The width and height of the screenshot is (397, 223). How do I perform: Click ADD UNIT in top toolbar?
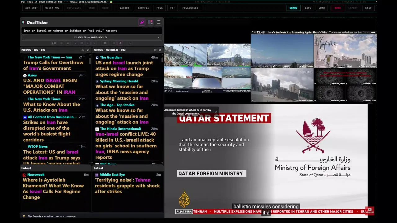tap(32, 8)
